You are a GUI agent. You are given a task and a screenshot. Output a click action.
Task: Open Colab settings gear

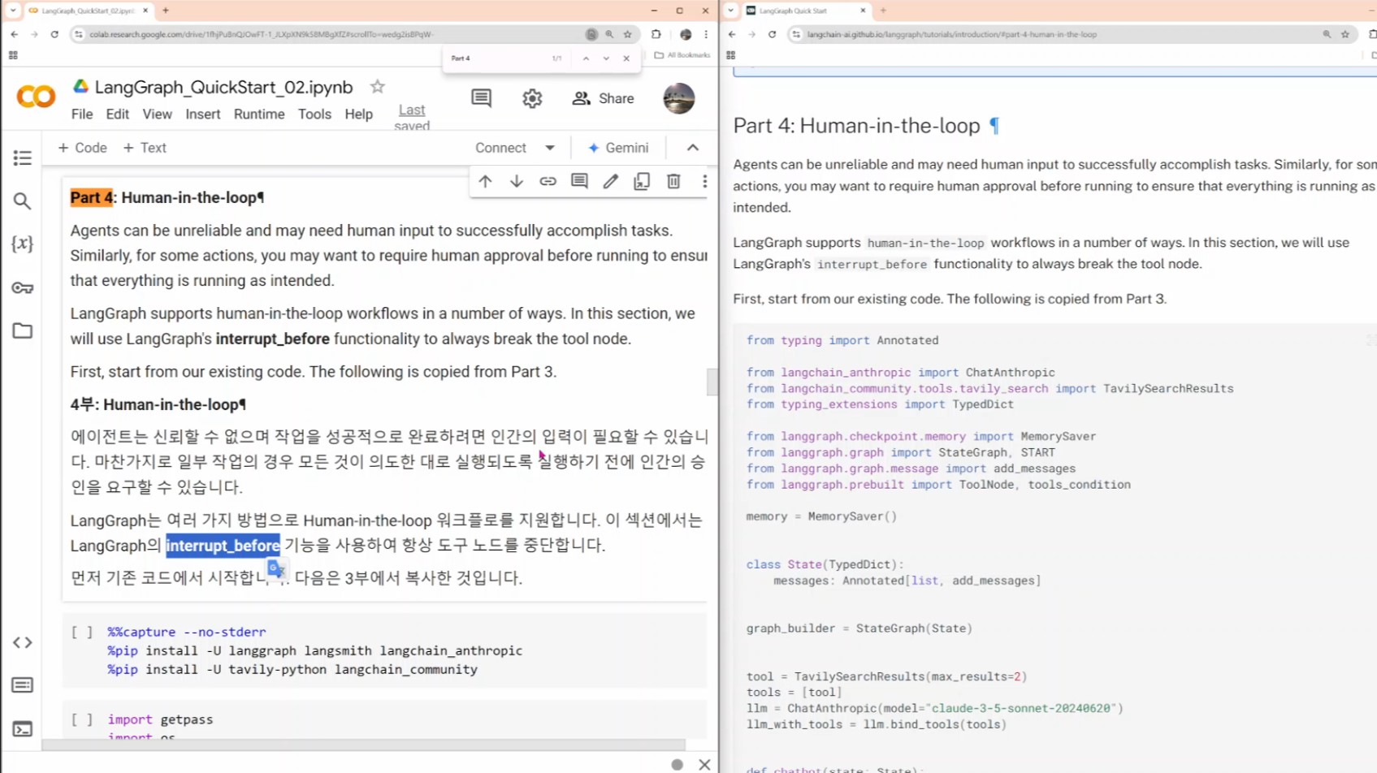click(532, 98)
